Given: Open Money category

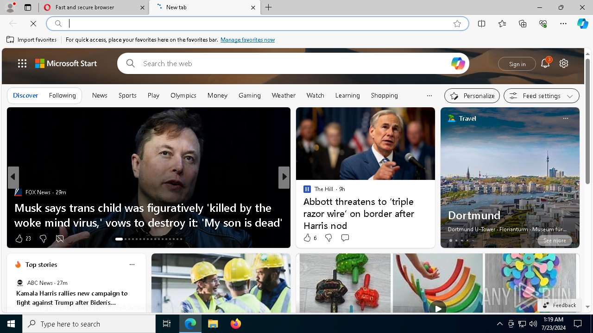Looking at the screenshot, I should (217, 95).
